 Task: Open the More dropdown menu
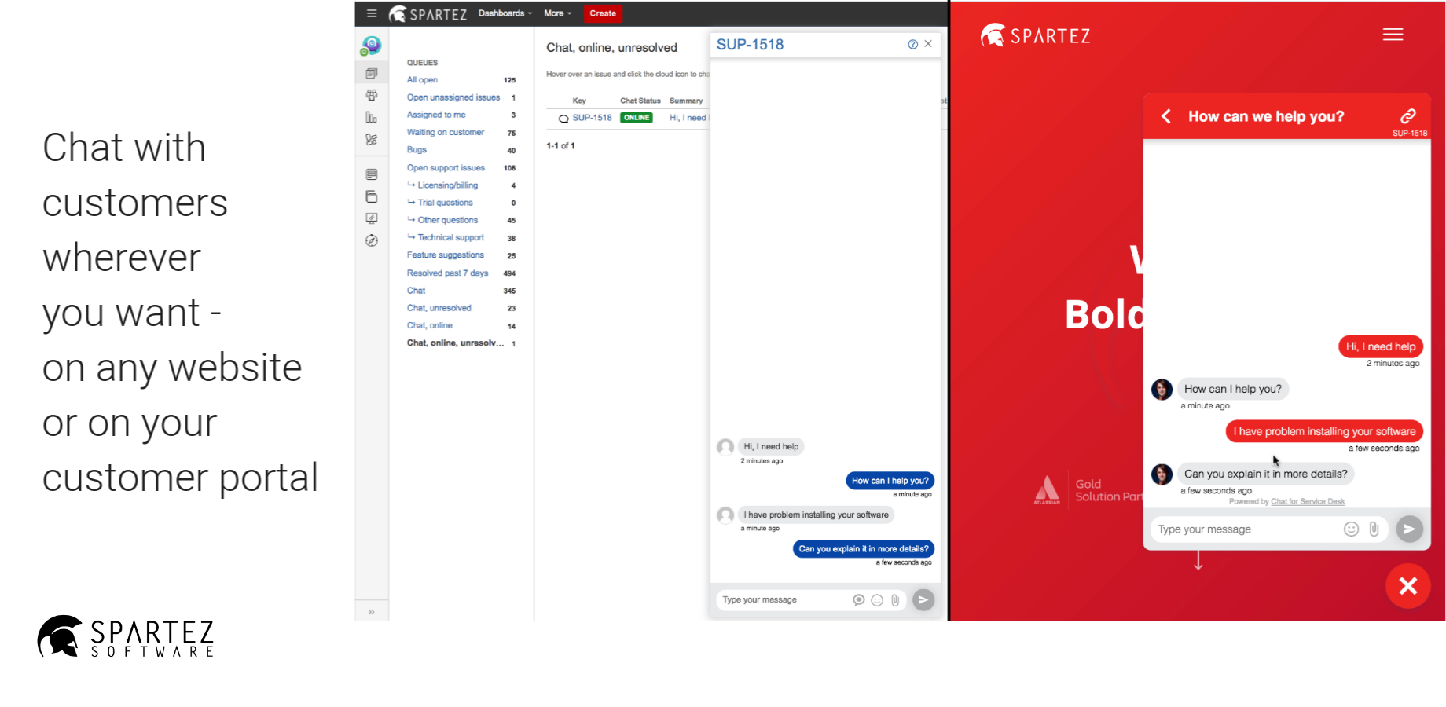(558, 13)
